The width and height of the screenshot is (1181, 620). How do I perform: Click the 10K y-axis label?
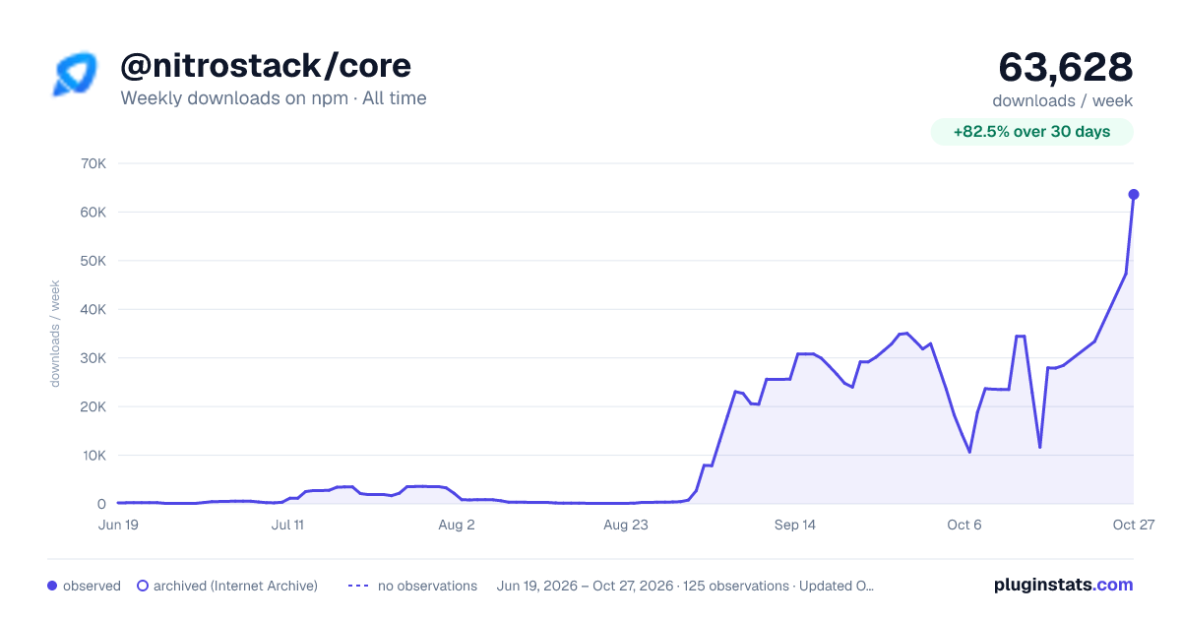[93, 456]
